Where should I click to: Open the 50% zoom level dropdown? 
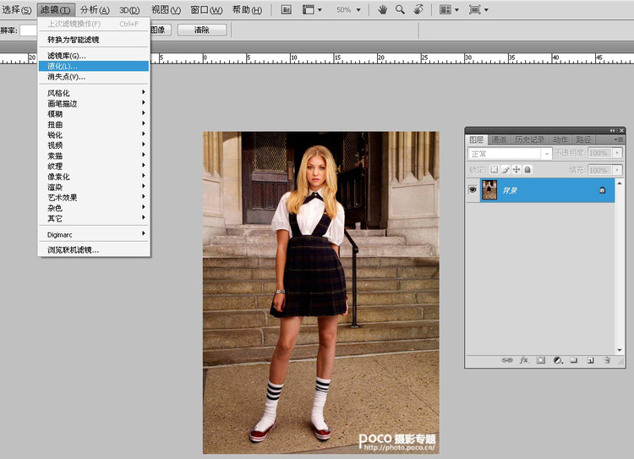[x=348, y=9]
